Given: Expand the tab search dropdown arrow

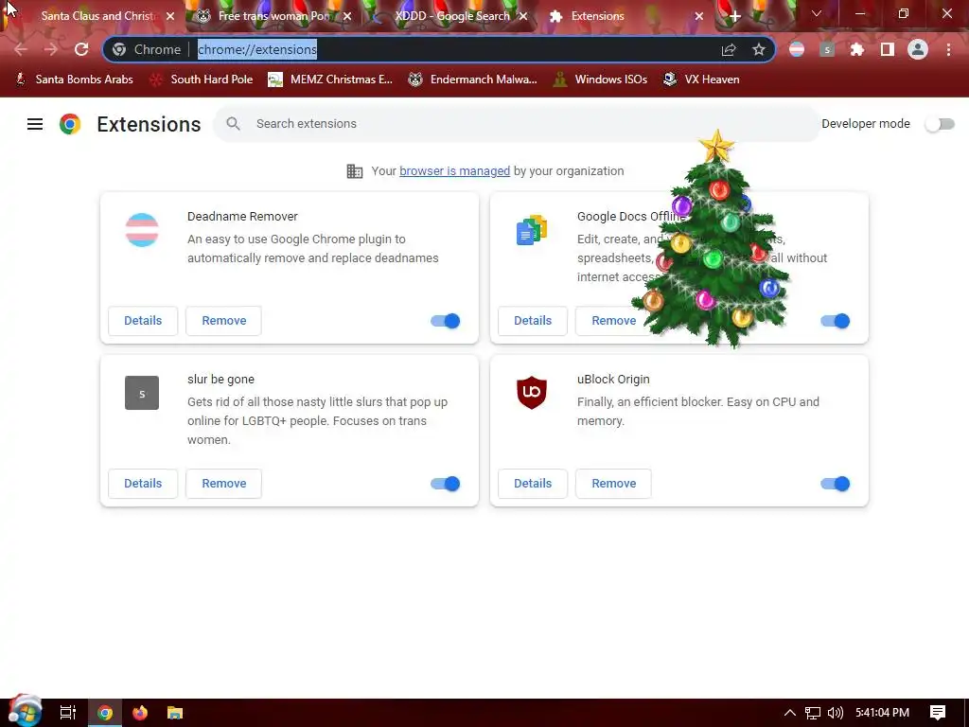Looking at the screenshot, I should 817,13.
